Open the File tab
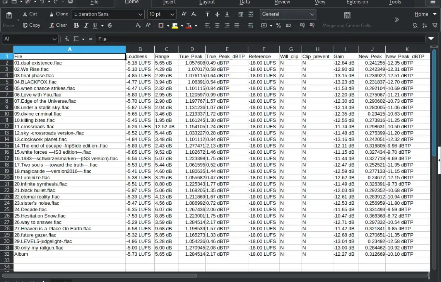The width and height of the screenshot is (441, 282). click(94, 2)
